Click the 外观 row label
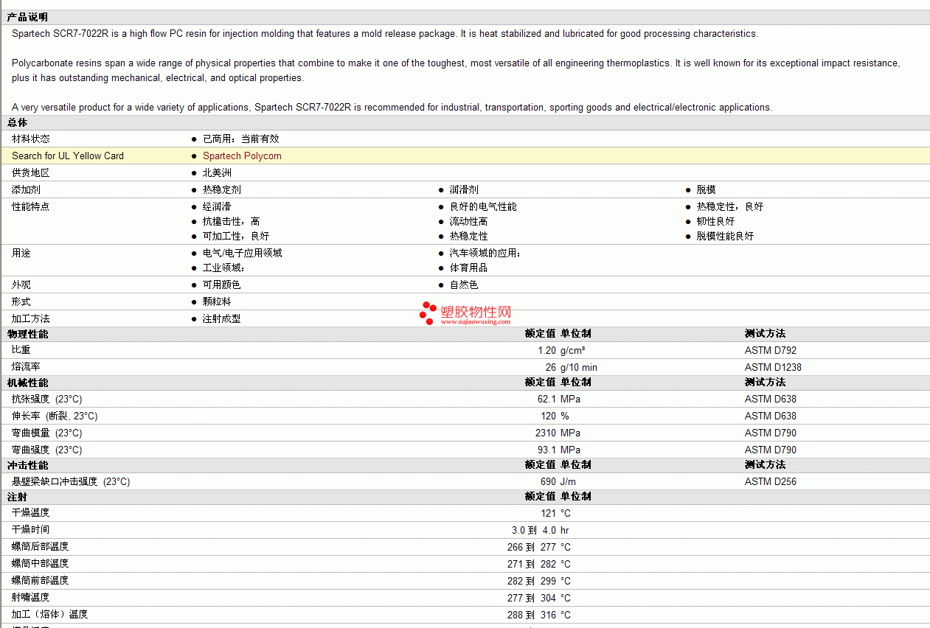This screenshot has height=628, width=930. click(21, 285)
